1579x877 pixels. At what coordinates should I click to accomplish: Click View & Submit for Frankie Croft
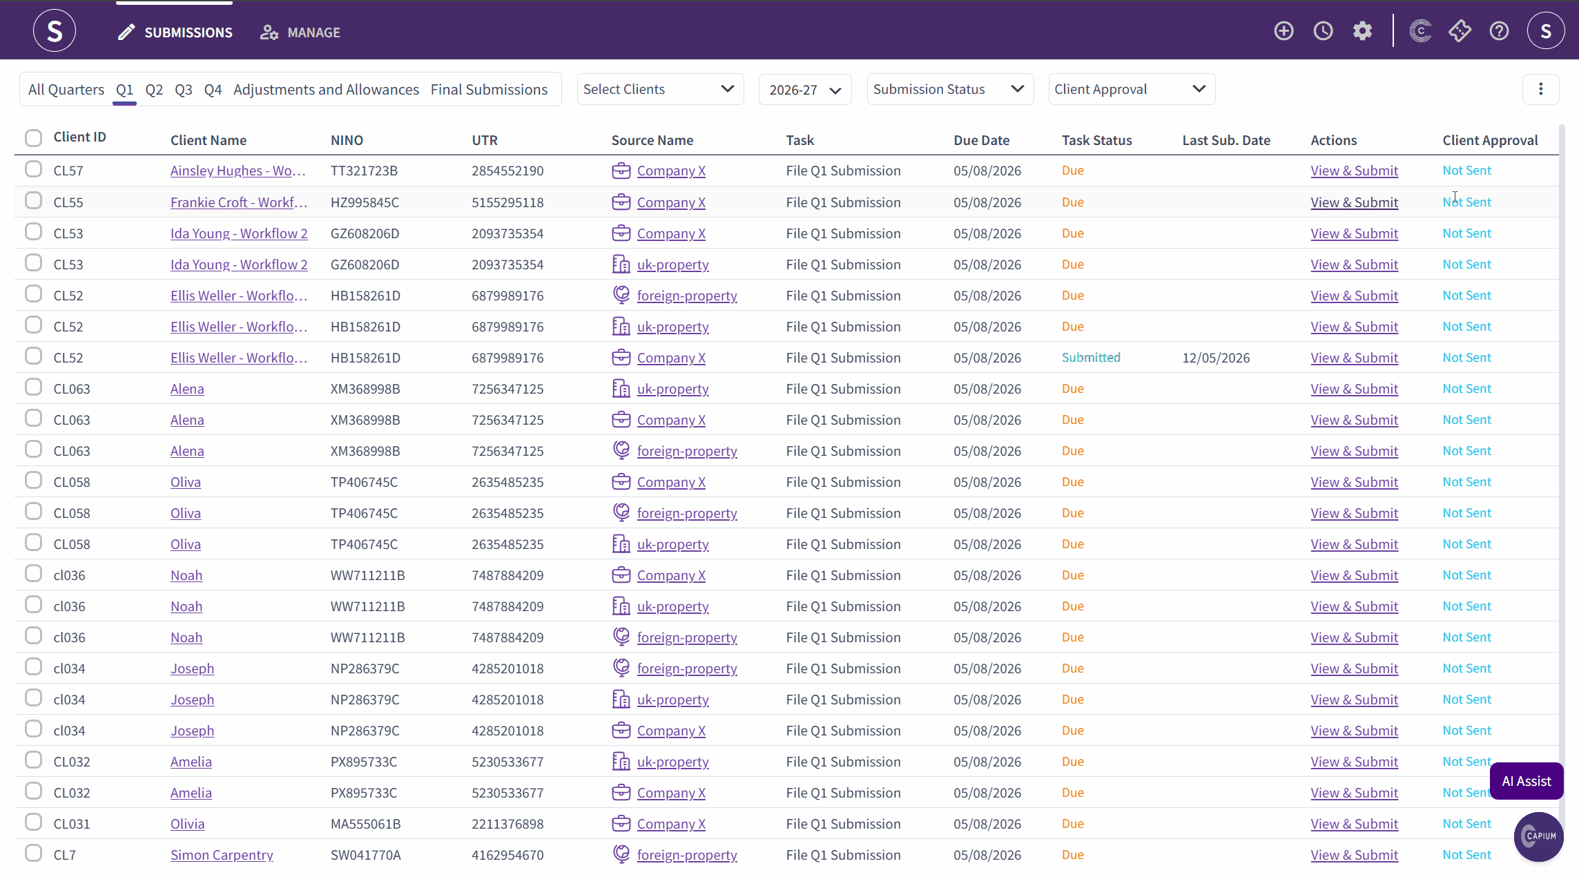click(x=1354, y=202)
